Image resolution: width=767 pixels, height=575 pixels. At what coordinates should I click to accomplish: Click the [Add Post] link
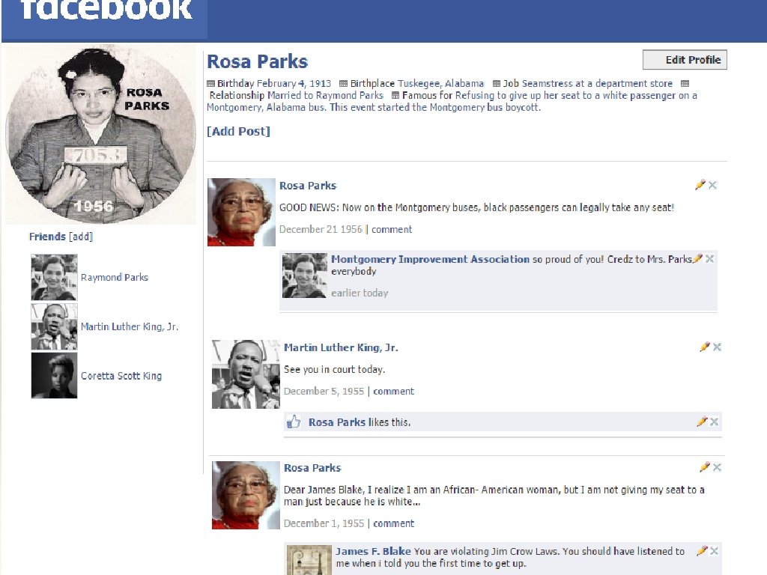click(x=238, y=131)
